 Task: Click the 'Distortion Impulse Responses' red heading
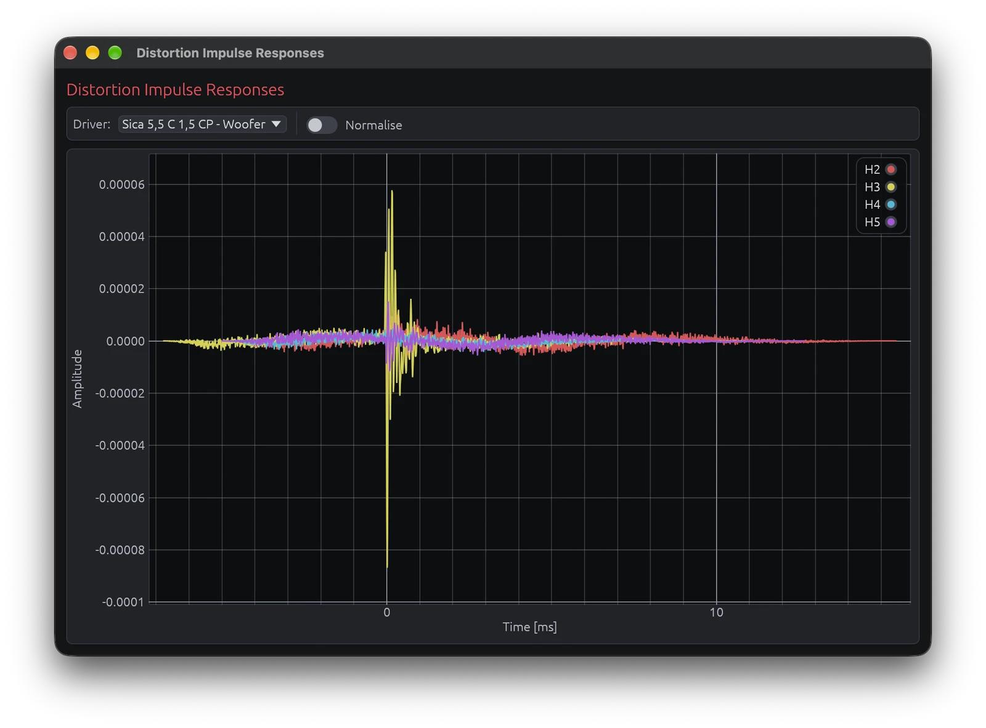click(x=175, y=90)
